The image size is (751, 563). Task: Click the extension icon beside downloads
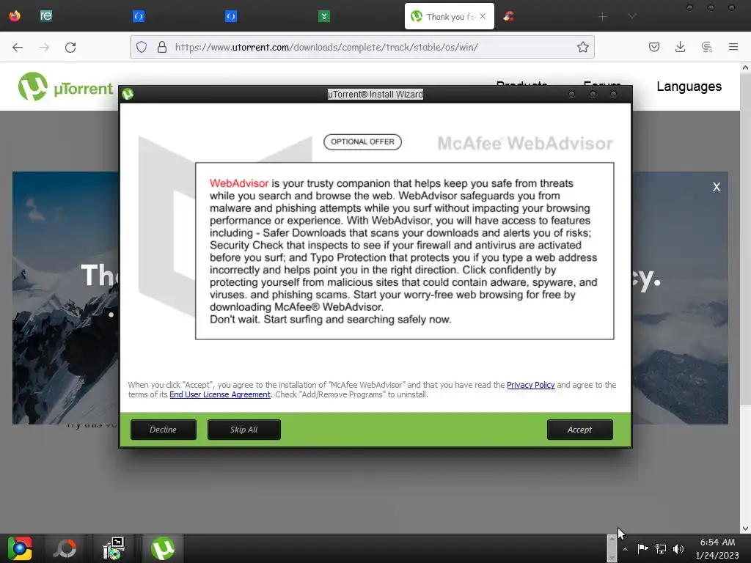[x=706, y=47]
